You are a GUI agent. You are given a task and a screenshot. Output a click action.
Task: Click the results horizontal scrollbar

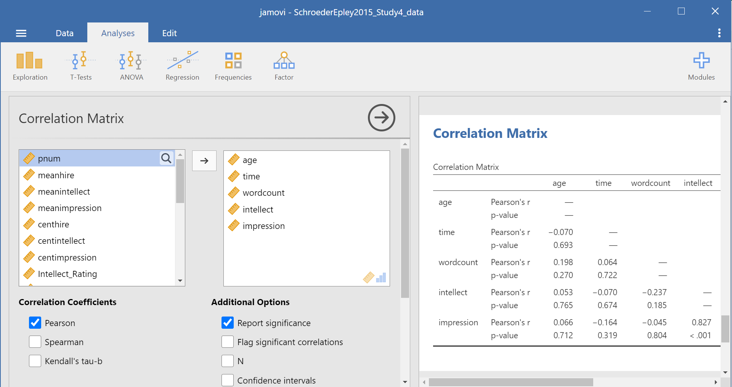511,382
